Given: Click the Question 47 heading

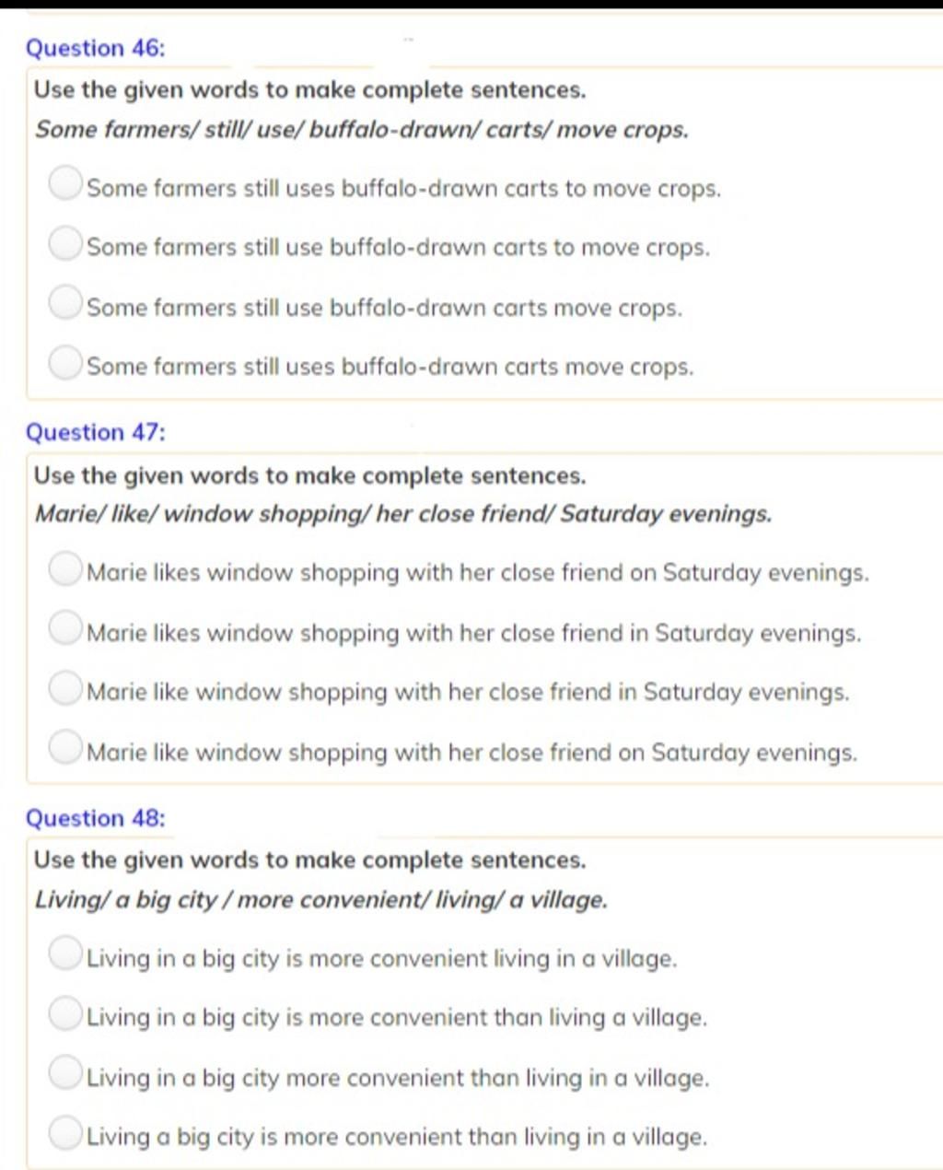Looking at the screenshot, I should [x=96, y=433].
